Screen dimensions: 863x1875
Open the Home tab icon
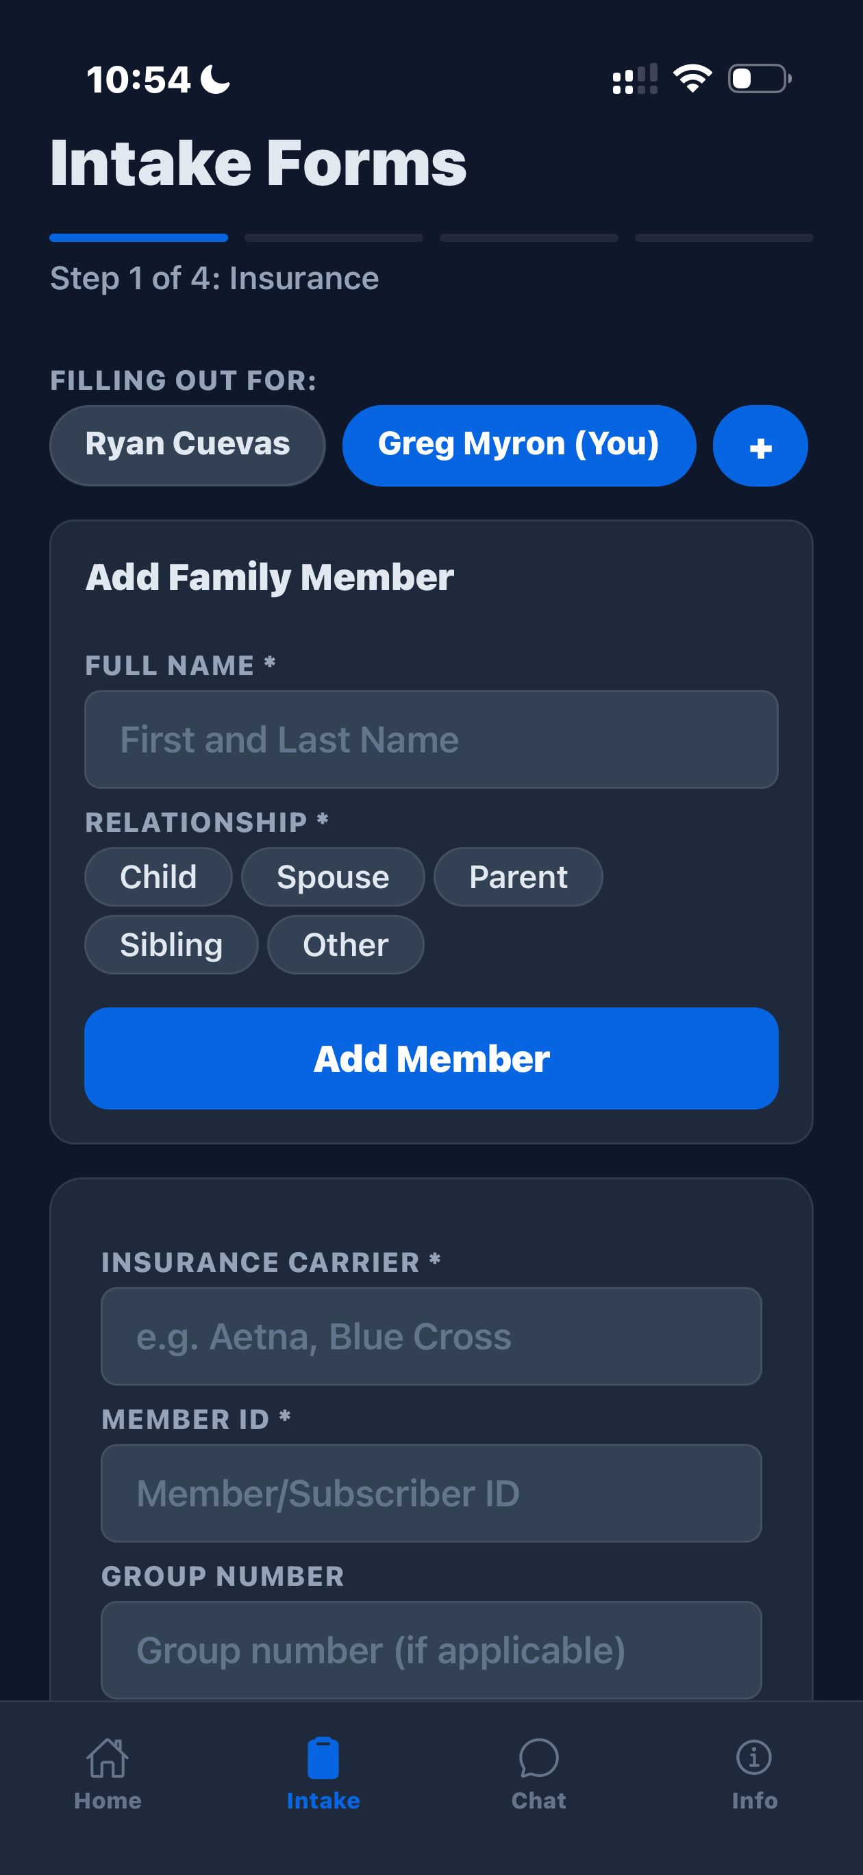click(x=107, y=1761)
